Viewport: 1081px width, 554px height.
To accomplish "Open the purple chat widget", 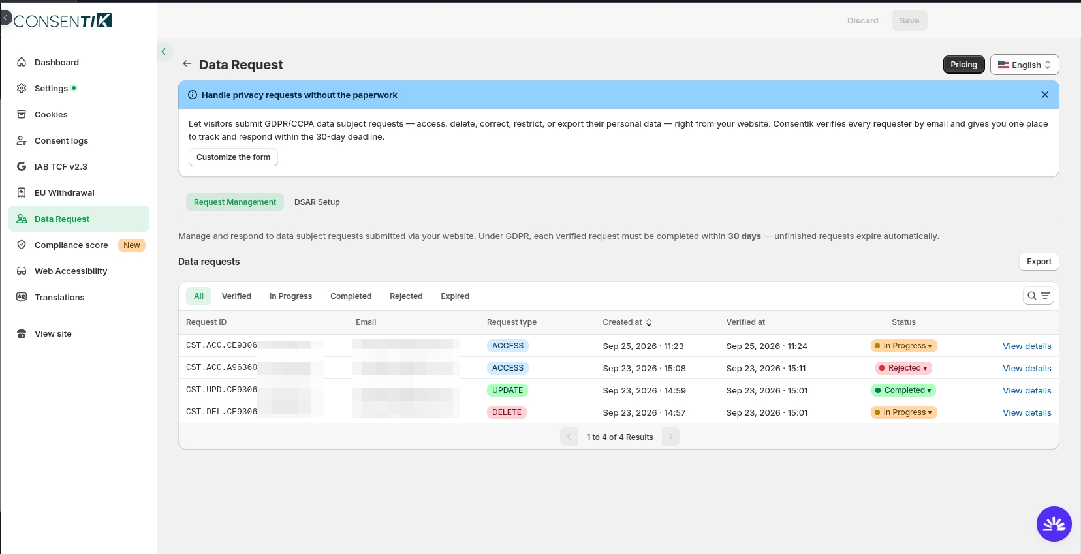I will point(1054,524).
